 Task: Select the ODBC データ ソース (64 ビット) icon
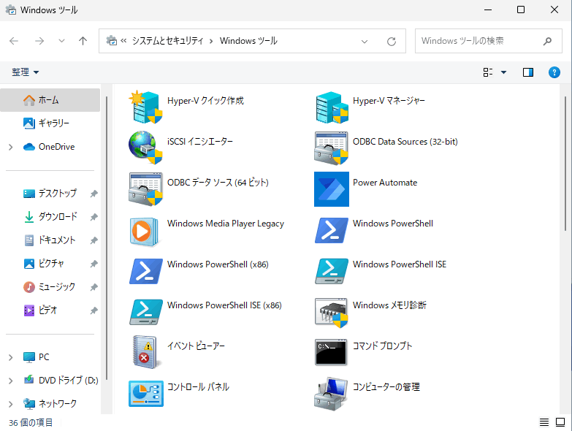[145, 189]
